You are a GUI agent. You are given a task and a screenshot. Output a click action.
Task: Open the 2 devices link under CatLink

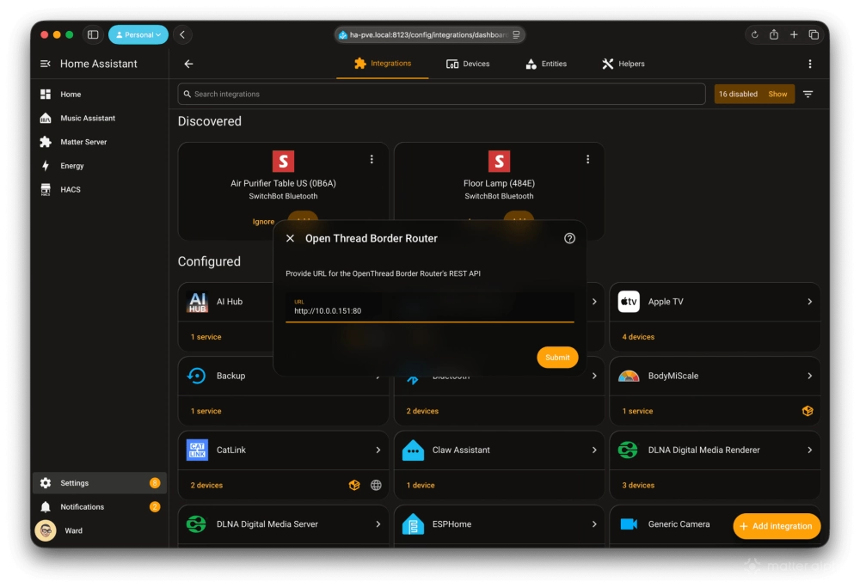pyautogui.click(x=206, y=486)
